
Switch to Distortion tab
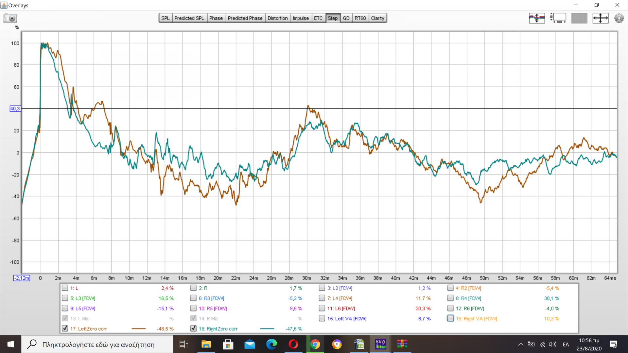(x=278, y=18)
